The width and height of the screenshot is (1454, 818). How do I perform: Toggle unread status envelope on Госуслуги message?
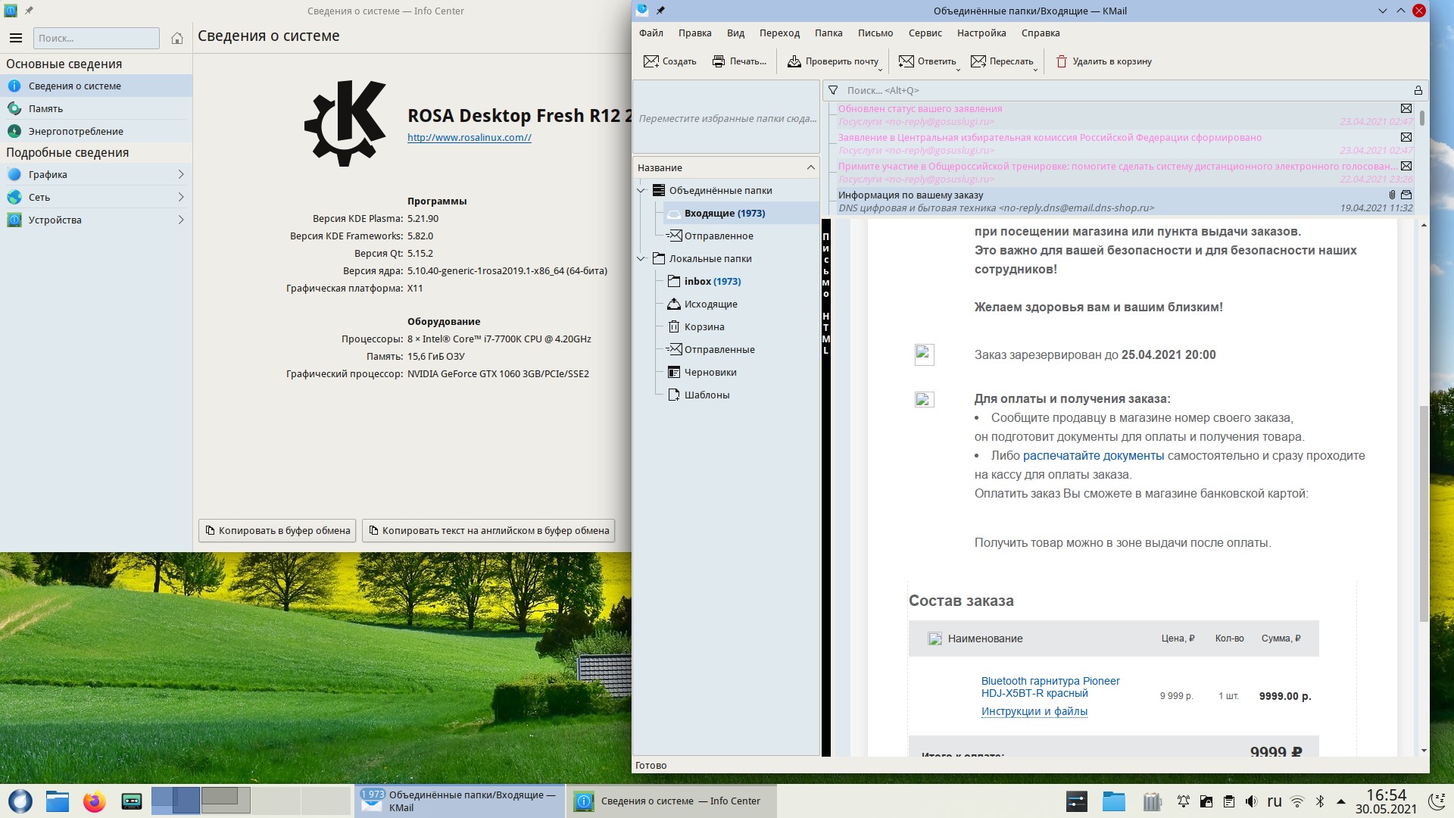point(1406,109)
